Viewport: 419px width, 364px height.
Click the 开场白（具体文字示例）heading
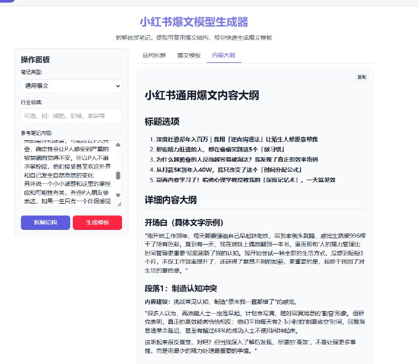coord(184,223)
